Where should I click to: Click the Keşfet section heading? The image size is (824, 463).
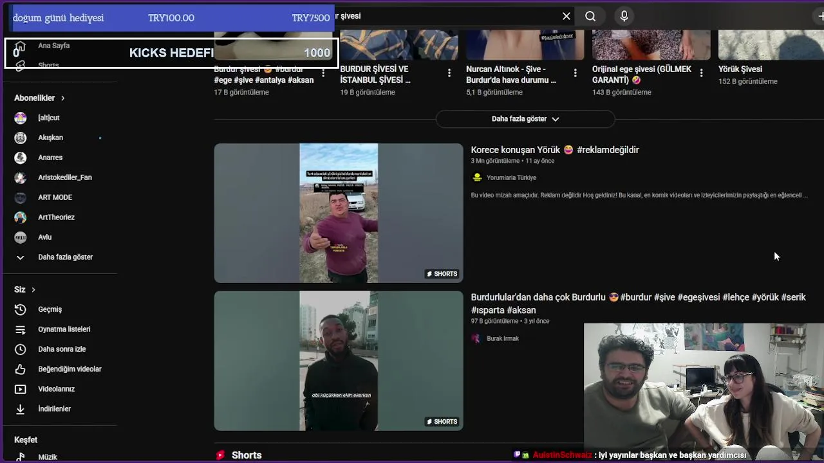26,440
